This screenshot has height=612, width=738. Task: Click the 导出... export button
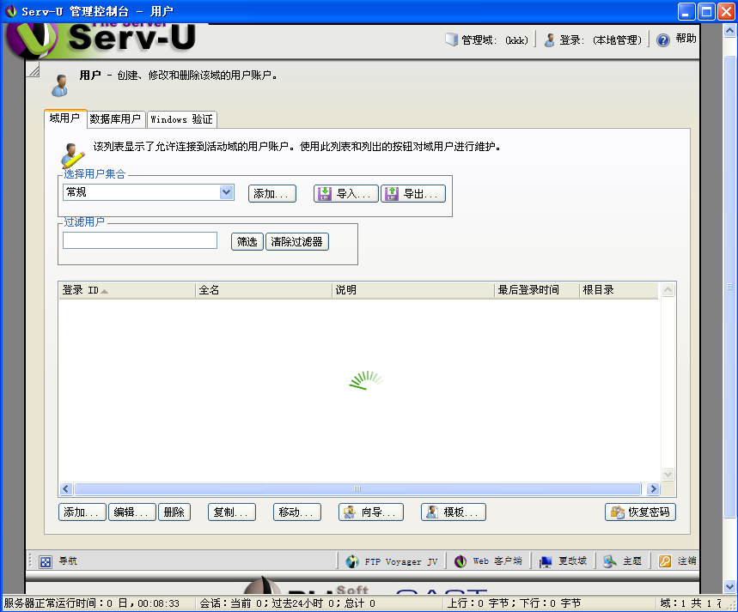(x=412, y=193)
